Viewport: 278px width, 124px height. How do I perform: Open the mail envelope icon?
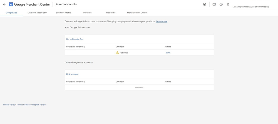click(x=214, y=4)
